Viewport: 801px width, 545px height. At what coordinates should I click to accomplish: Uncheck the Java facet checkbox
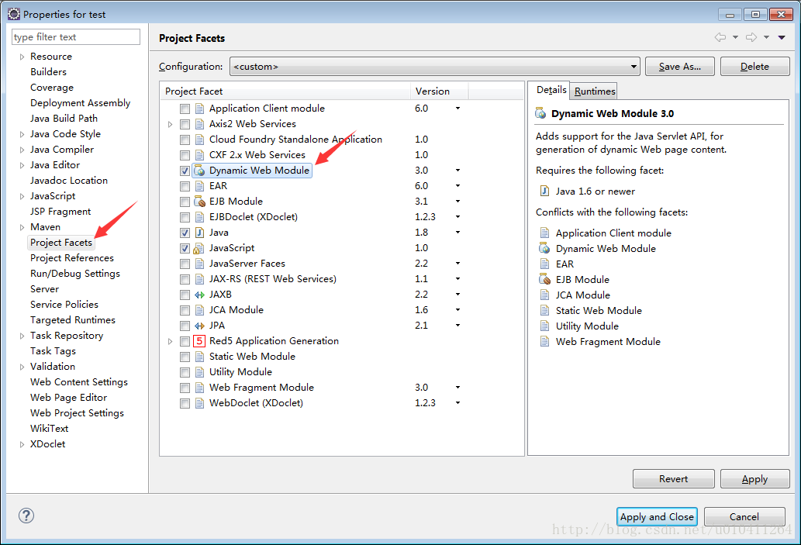[x=185, y=233]
